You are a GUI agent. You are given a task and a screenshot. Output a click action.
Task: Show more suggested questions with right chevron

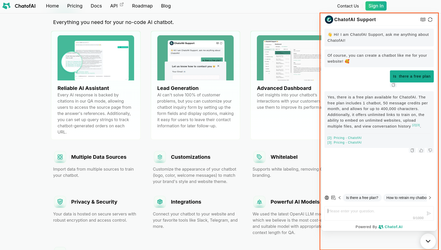pos(430,198)
